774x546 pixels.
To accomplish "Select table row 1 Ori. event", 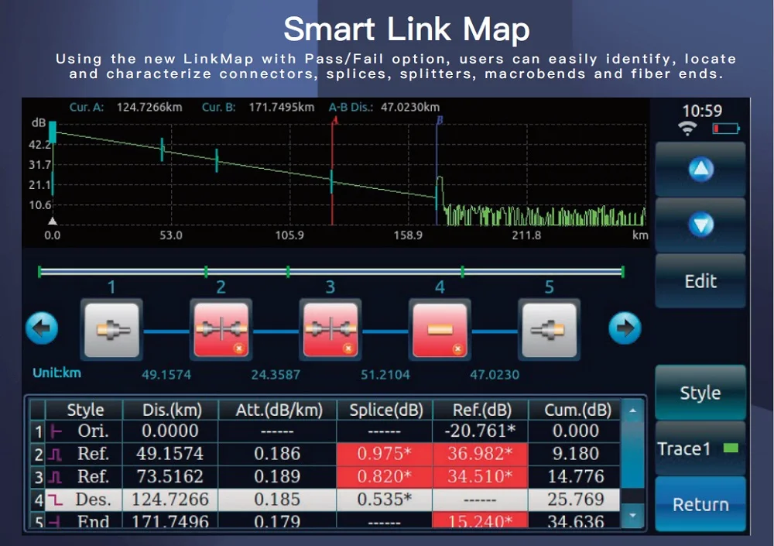I will (325, 431).
